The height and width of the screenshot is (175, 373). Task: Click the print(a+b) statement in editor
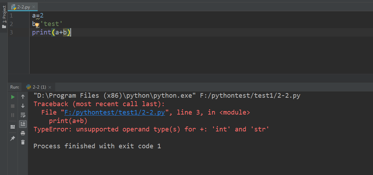click(x=51, y=32)
